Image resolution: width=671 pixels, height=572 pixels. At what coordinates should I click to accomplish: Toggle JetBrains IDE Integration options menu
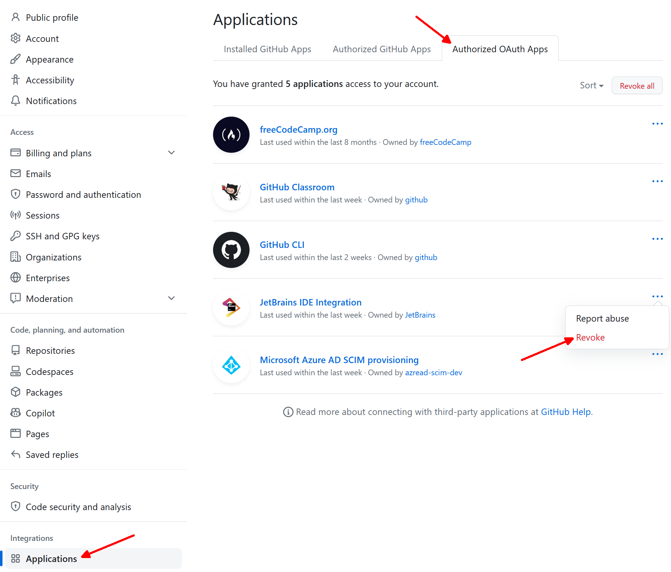click(657, 297)
